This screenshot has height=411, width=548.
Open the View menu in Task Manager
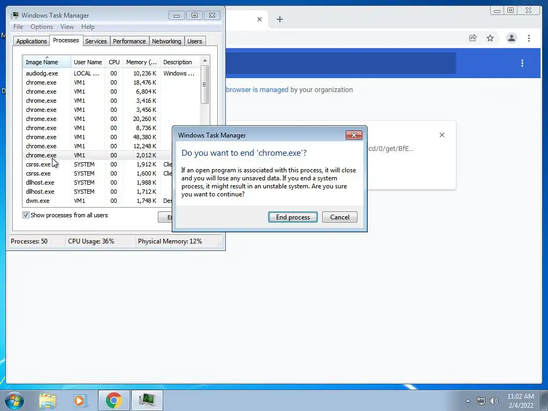67,27
